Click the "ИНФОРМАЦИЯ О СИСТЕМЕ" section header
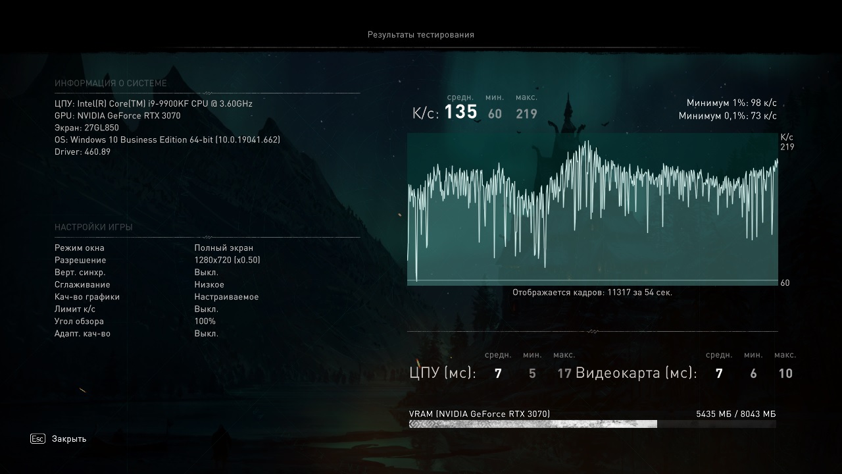This screenshot has width=842, height=474. pyautogui.click(x=111, y=84)
